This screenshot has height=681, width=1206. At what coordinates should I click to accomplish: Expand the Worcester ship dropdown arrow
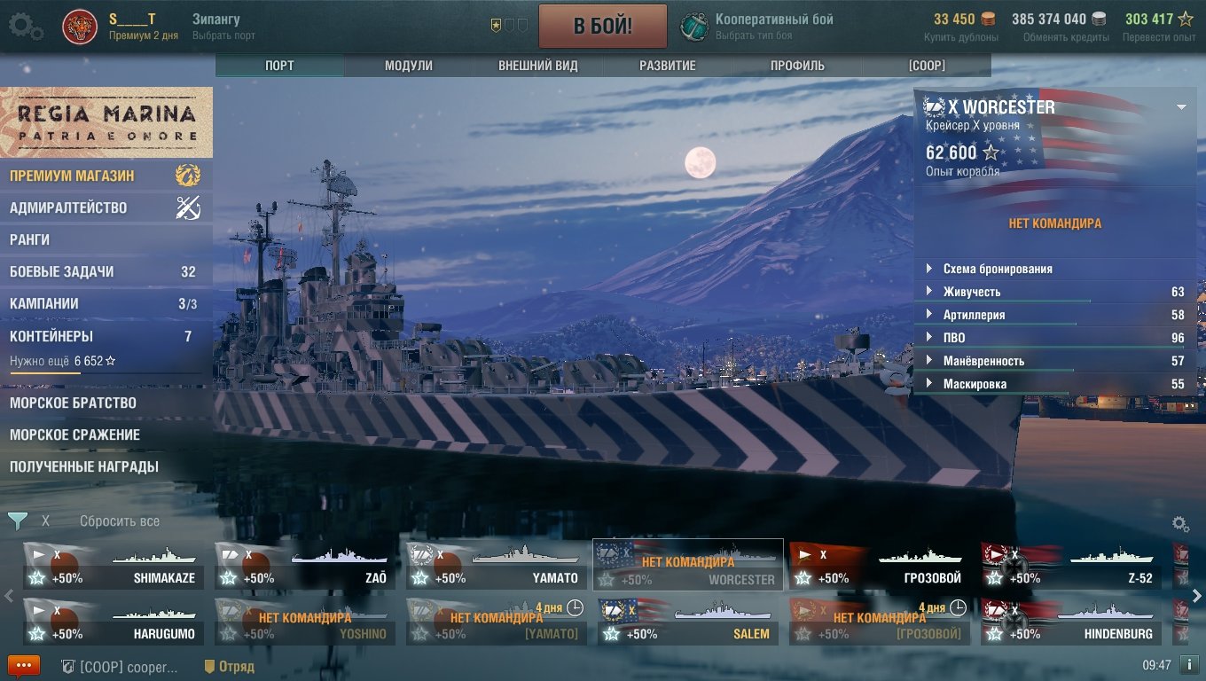click(1181, 107)
